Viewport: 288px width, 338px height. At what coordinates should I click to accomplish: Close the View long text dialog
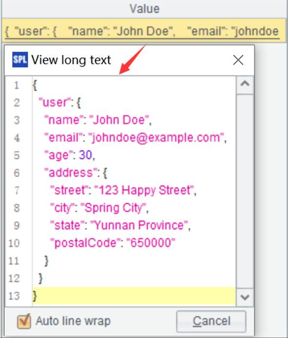238,60
